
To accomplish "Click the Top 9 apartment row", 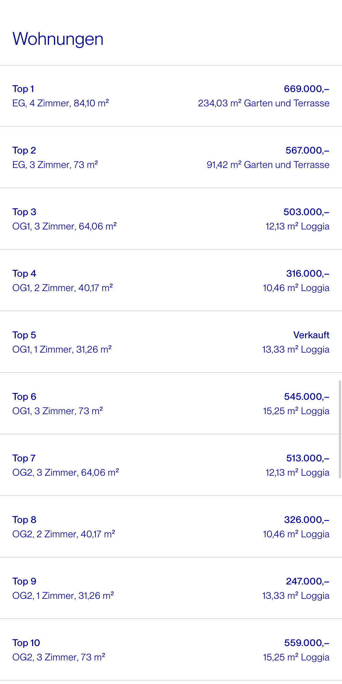I will (x=24, y=581).
